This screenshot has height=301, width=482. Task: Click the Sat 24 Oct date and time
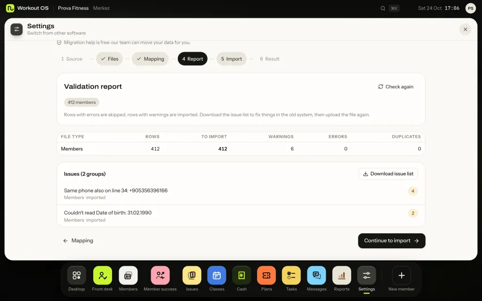point(439,8)
